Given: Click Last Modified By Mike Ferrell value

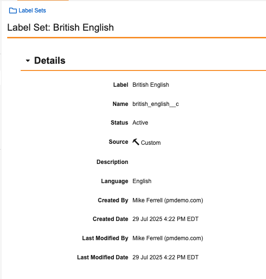Looking at the screenshot, I should coord(168,238).
